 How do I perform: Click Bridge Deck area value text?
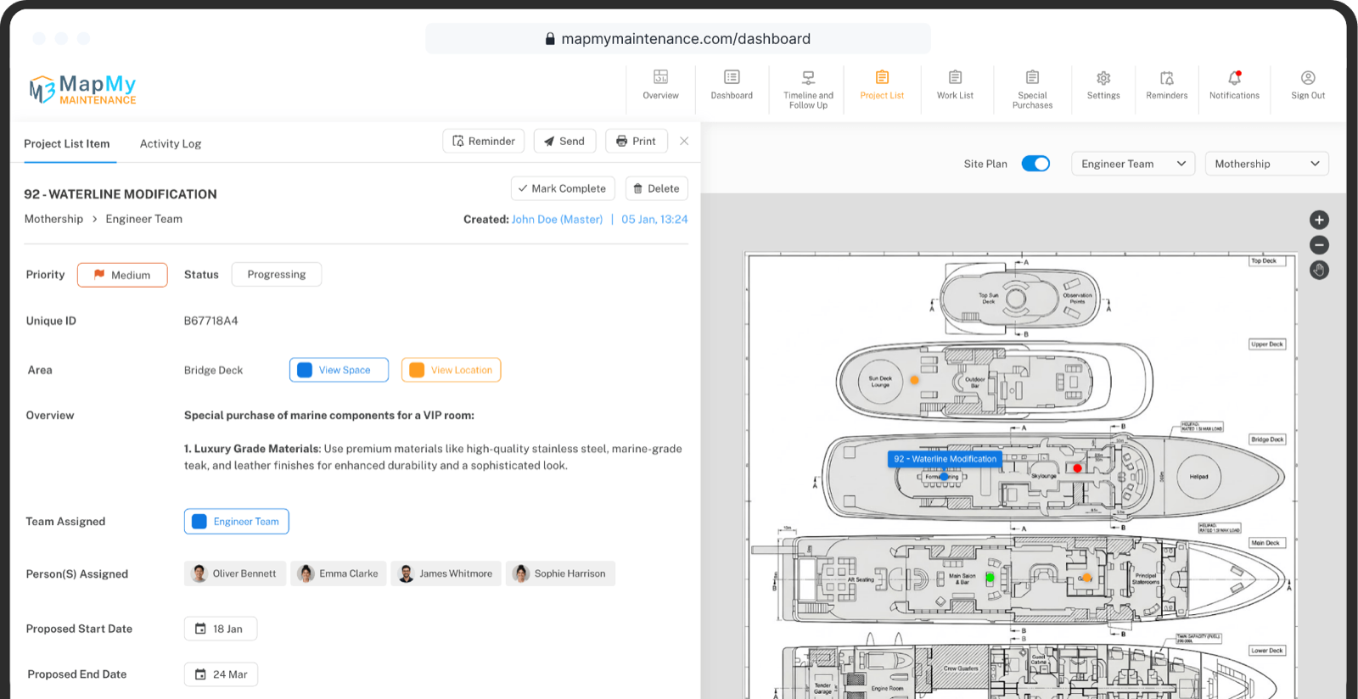tap(213, 370)
